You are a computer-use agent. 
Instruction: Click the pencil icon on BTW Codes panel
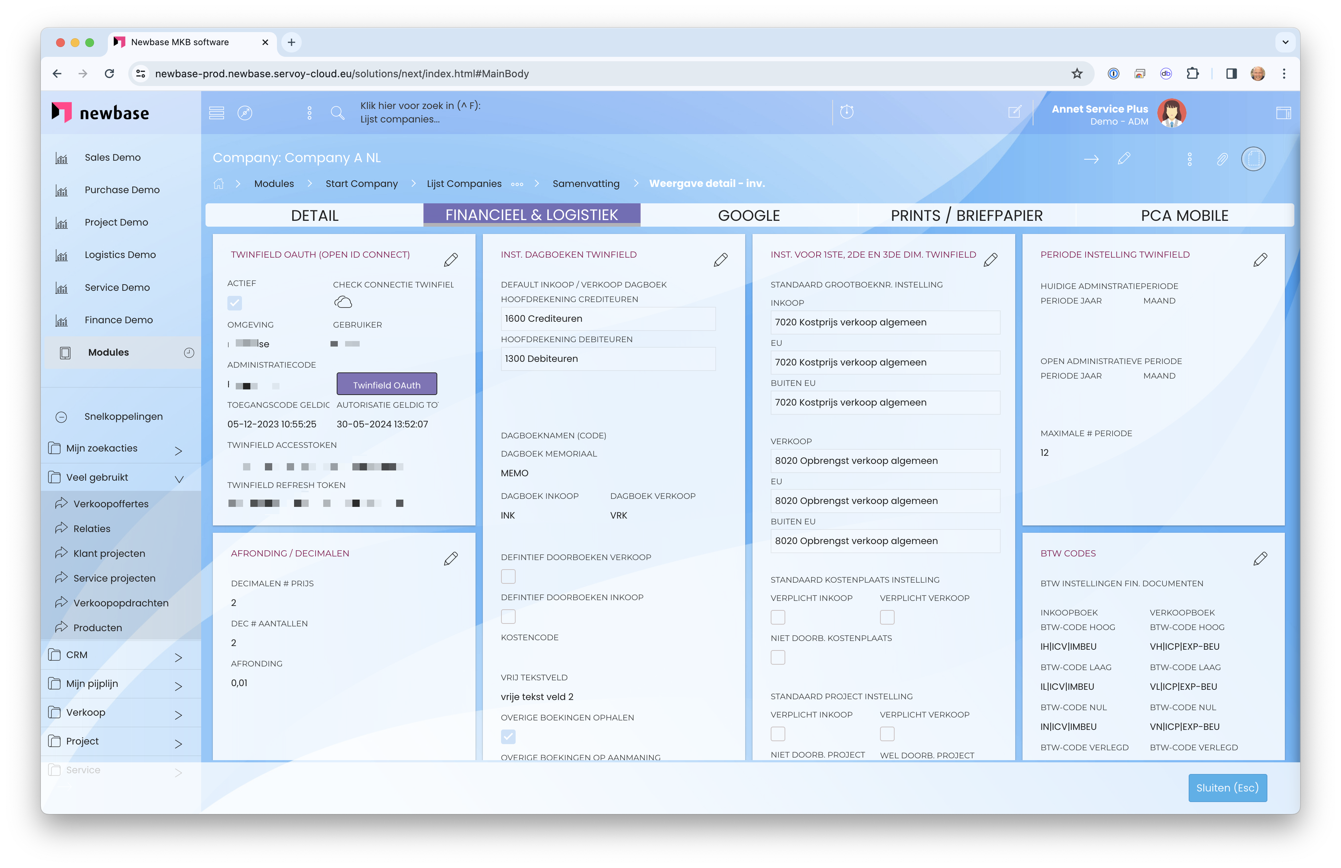(x=1260, y=558)
